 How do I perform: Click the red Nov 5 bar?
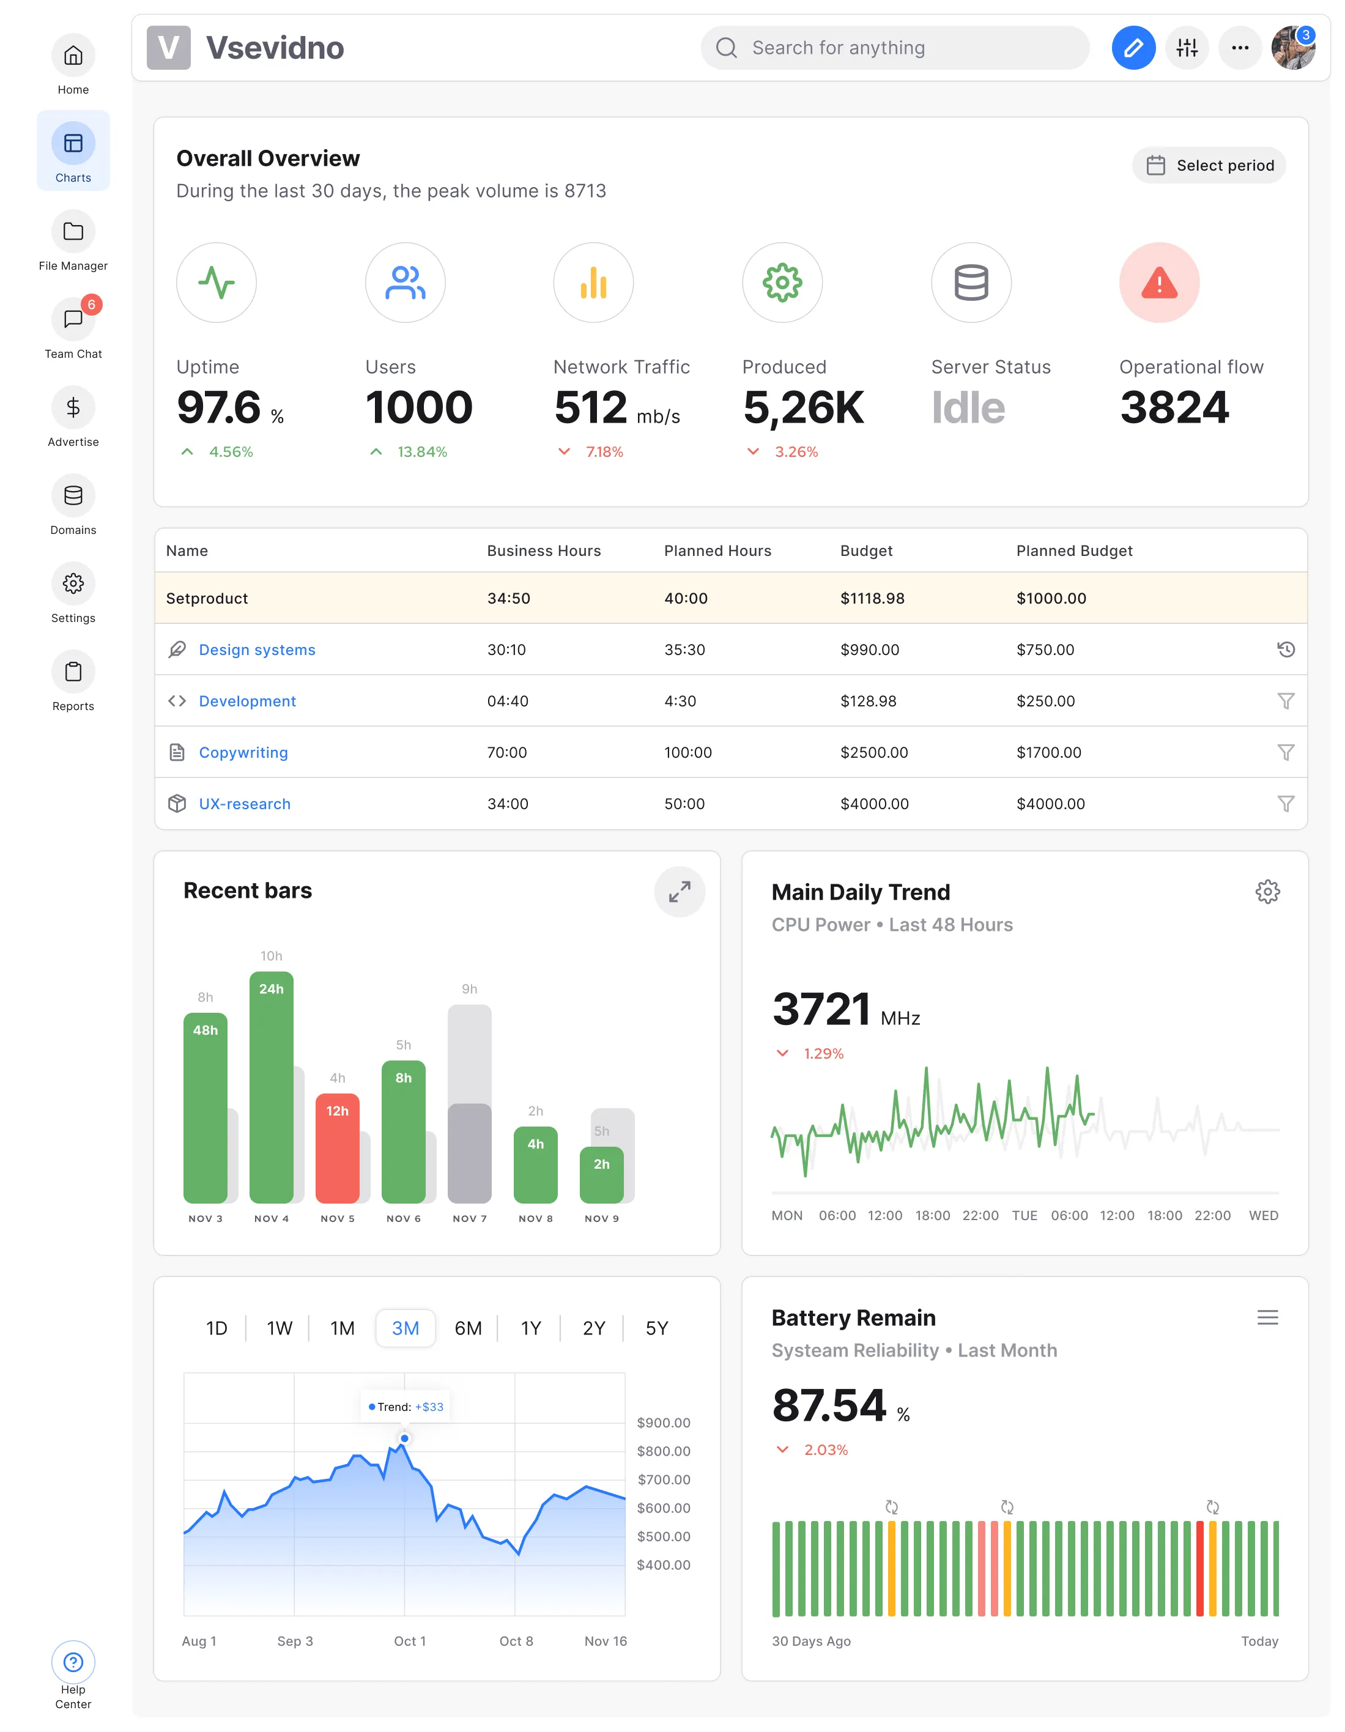337,1150
